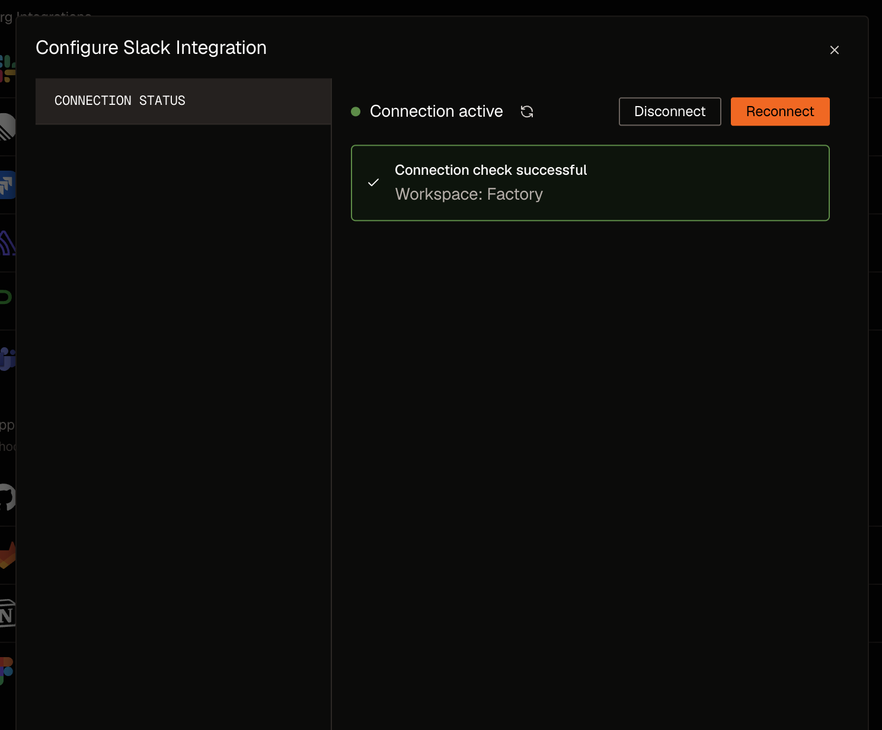
Task: Click the Configure Slack Integration title
Action: point(151,47)
